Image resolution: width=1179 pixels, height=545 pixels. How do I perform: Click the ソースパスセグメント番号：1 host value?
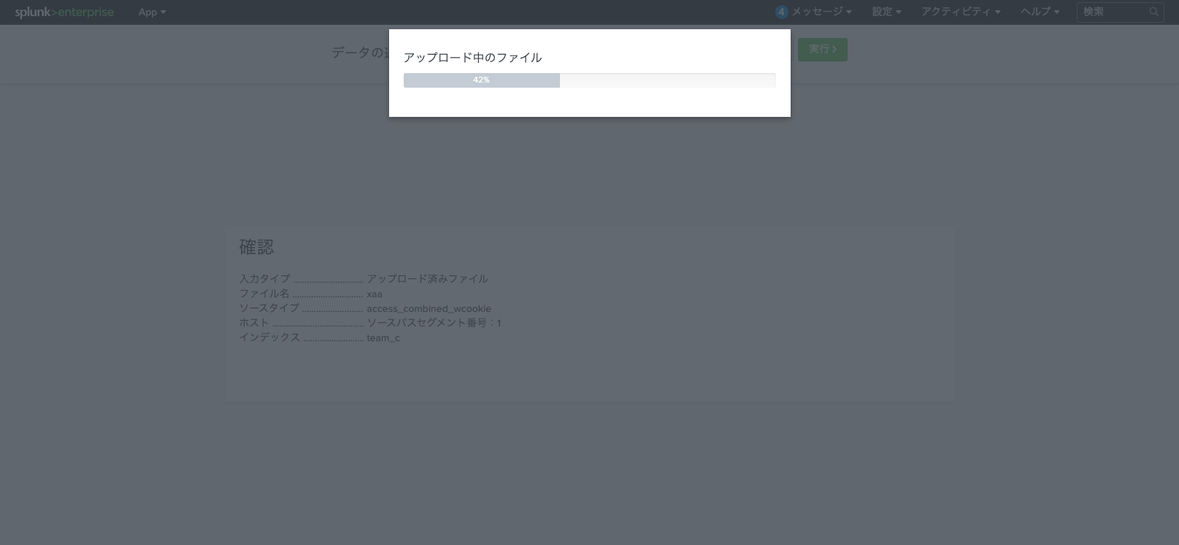[x=434, y=322]
